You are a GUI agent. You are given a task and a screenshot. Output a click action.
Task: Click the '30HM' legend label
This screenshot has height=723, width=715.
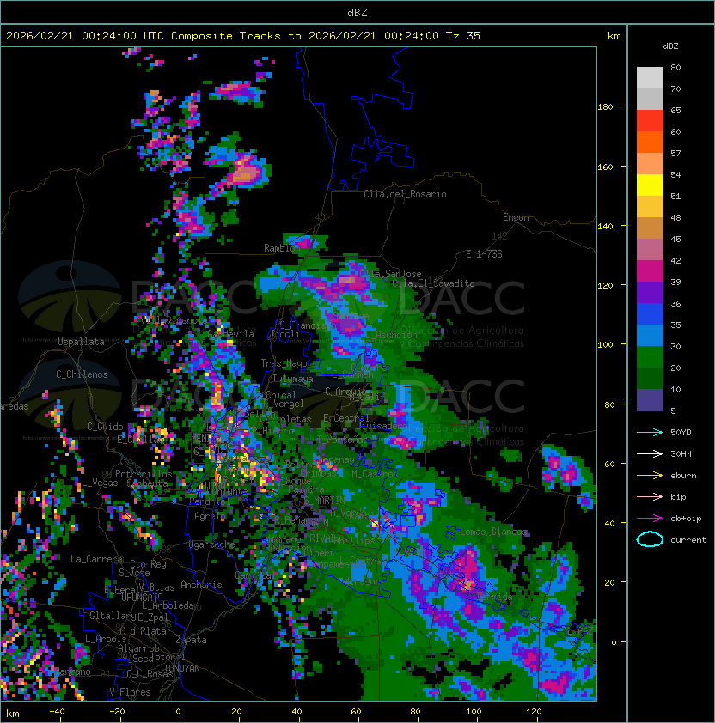click(681, 453)
